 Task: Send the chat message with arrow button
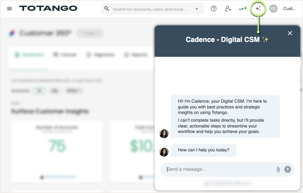[287, 169]
